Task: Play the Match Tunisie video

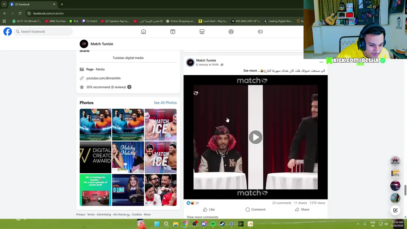Action: point(256,137)
